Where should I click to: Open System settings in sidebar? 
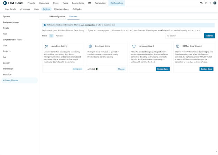tap(7, 17)
